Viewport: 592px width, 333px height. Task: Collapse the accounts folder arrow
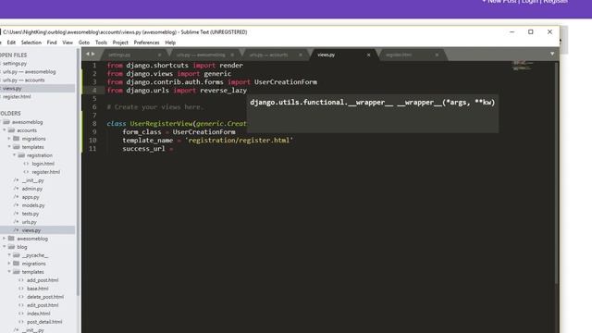(x=5, y=130)
